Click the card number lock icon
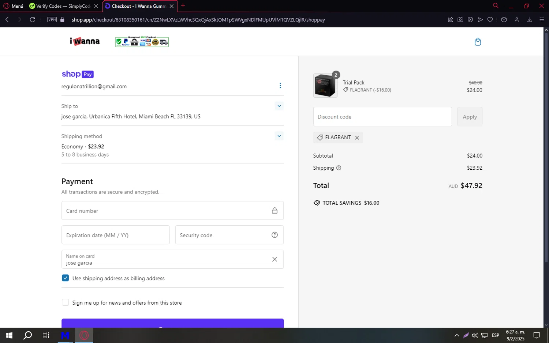Image resolution: width=549 pixels, height=343 pixels. coord(274,211)
